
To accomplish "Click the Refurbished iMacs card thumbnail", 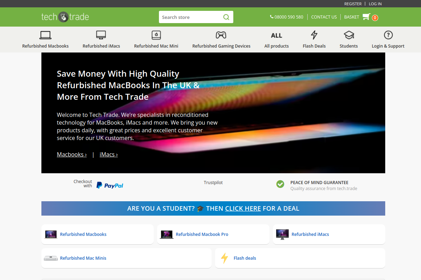I will pyautogui.click(x=282, y=234).
